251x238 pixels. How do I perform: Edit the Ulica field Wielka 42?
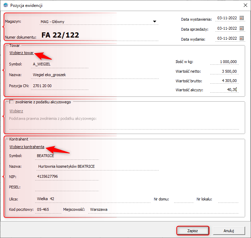tap(92, 199)
